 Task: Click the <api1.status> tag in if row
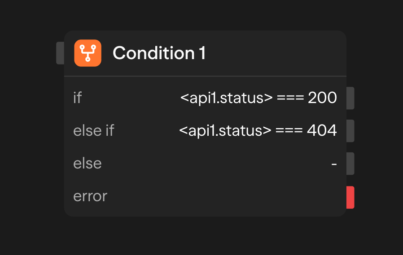pos(226,98)
